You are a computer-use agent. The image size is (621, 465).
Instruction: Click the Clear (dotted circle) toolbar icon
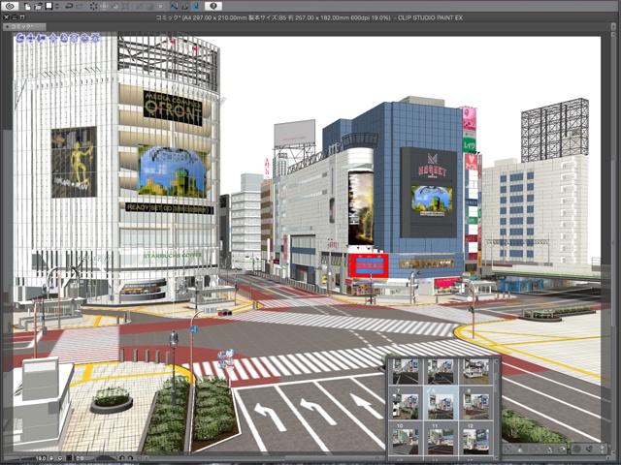(93, 7)
